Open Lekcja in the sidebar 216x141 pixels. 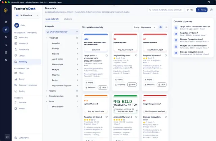[27, 56]
